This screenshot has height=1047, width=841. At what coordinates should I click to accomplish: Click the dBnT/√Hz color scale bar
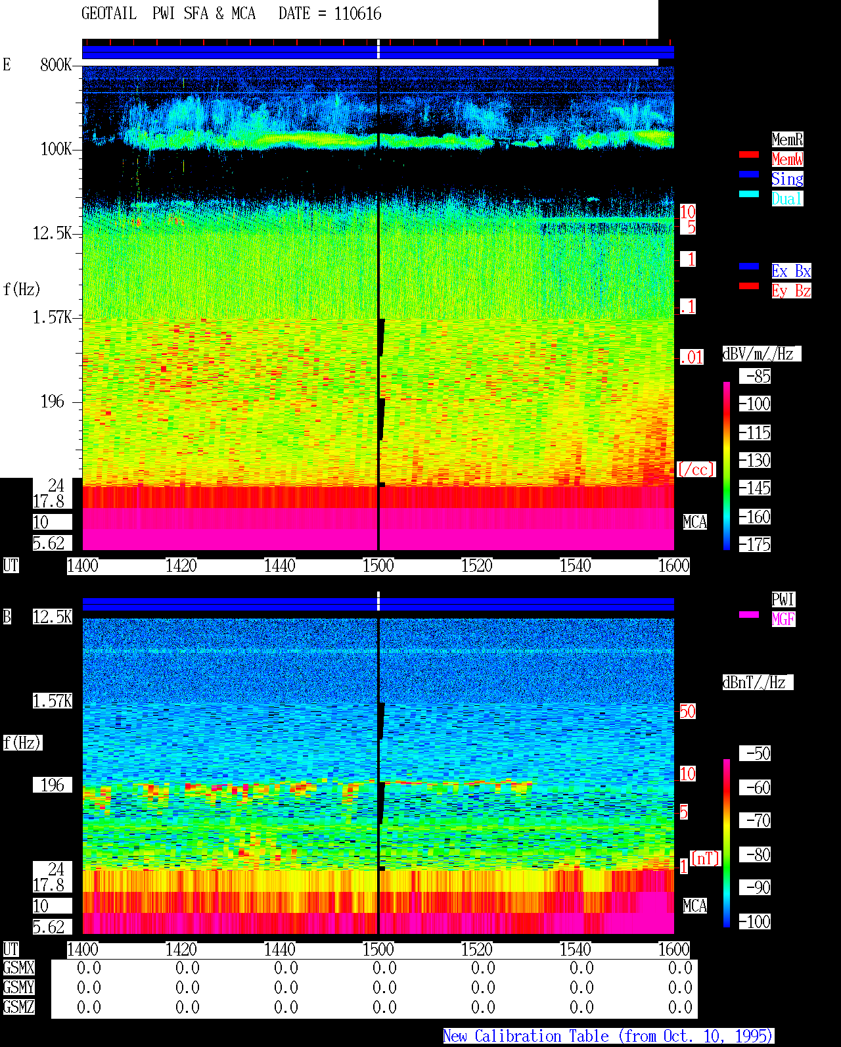[x=727, y=843]
